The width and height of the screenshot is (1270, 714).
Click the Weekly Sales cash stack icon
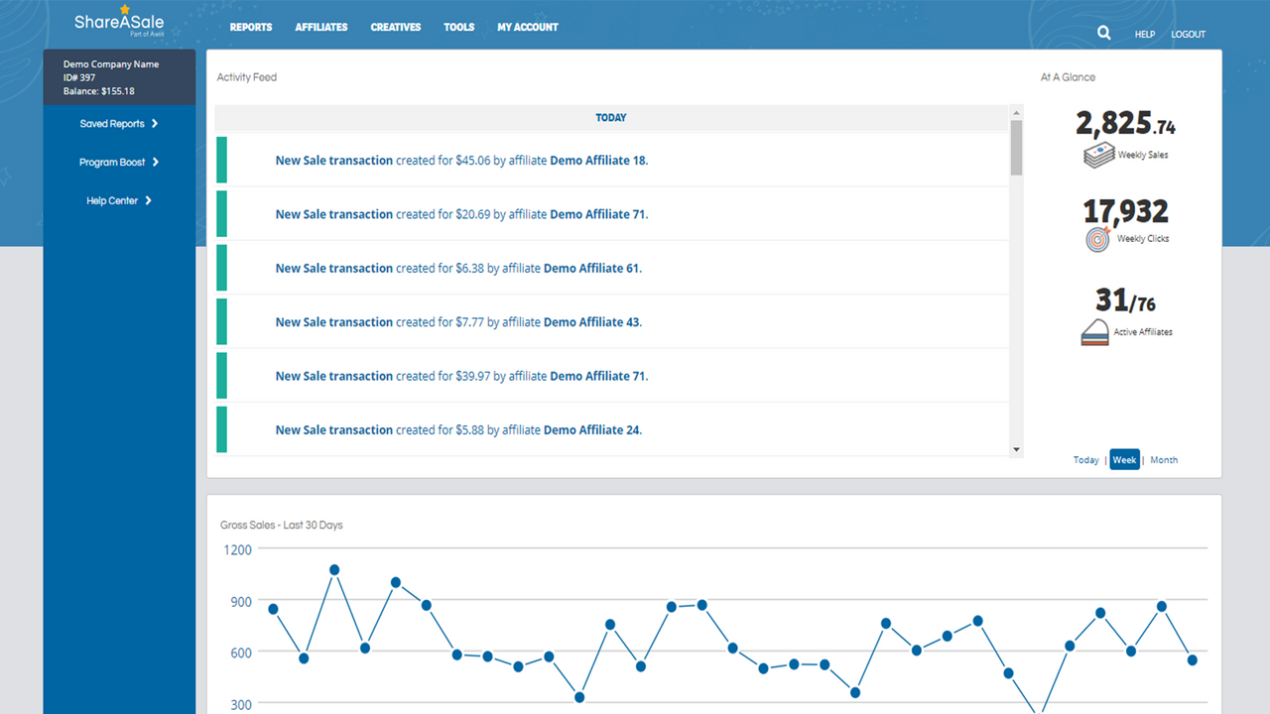[1096, 154]
